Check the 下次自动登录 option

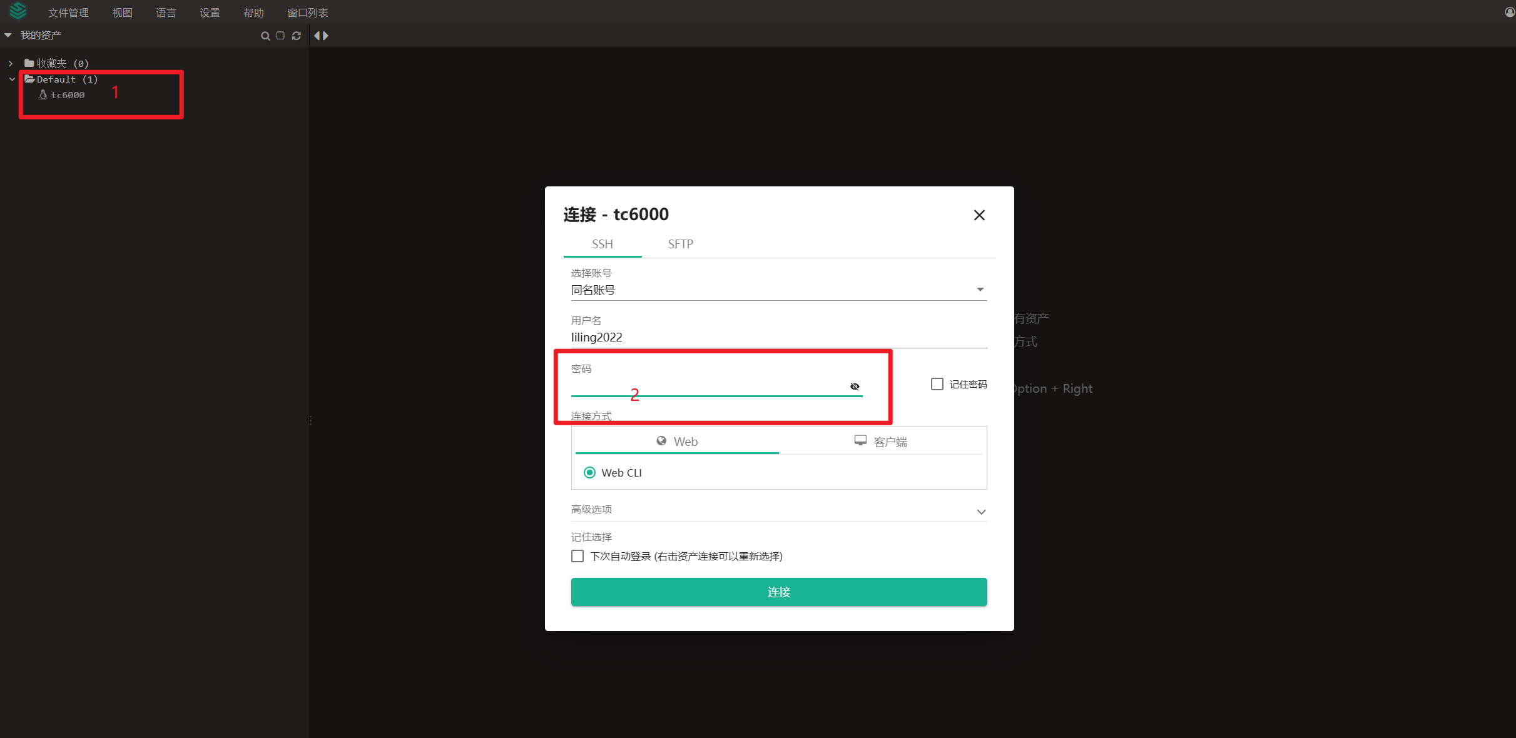(577, 556)
